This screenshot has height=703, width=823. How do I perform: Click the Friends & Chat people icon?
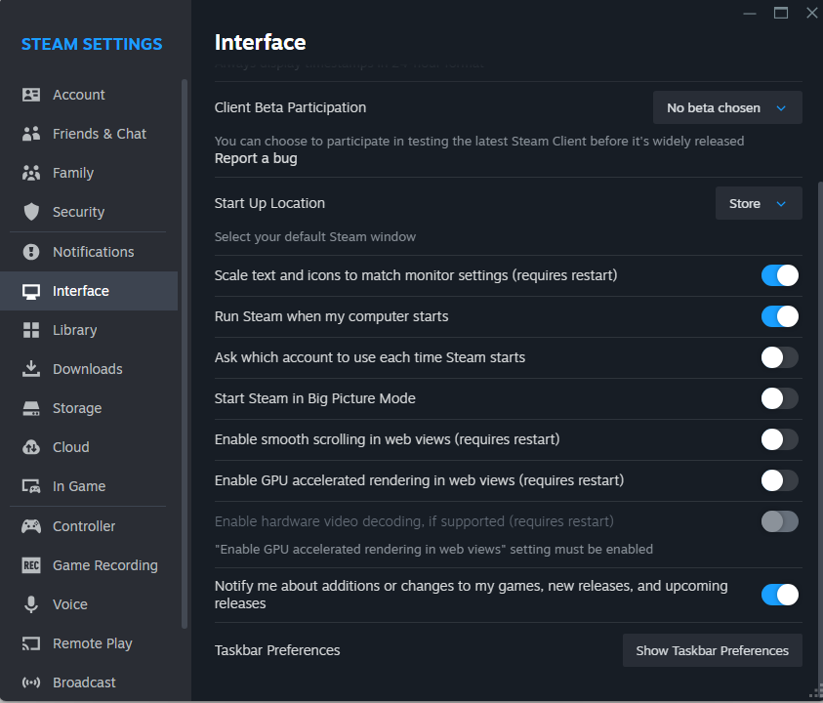point(31,134)
